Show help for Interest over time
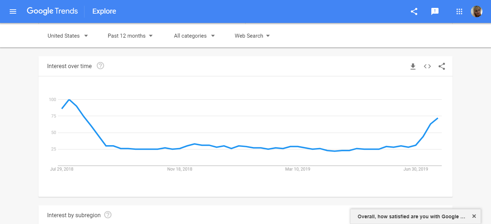 [x=101, y=66]
